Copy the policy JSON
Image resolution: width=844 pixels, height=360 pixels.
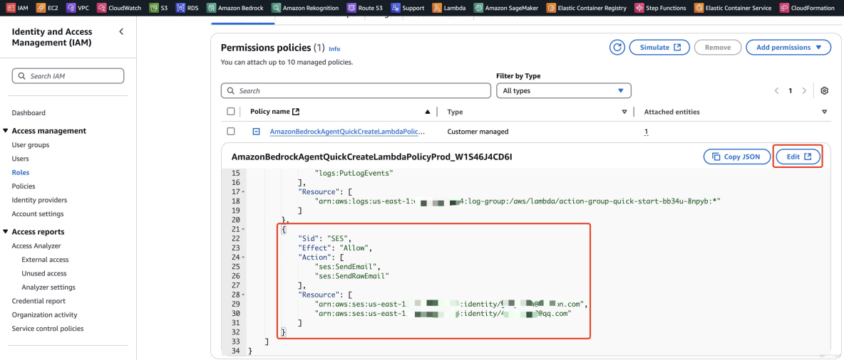736,157
